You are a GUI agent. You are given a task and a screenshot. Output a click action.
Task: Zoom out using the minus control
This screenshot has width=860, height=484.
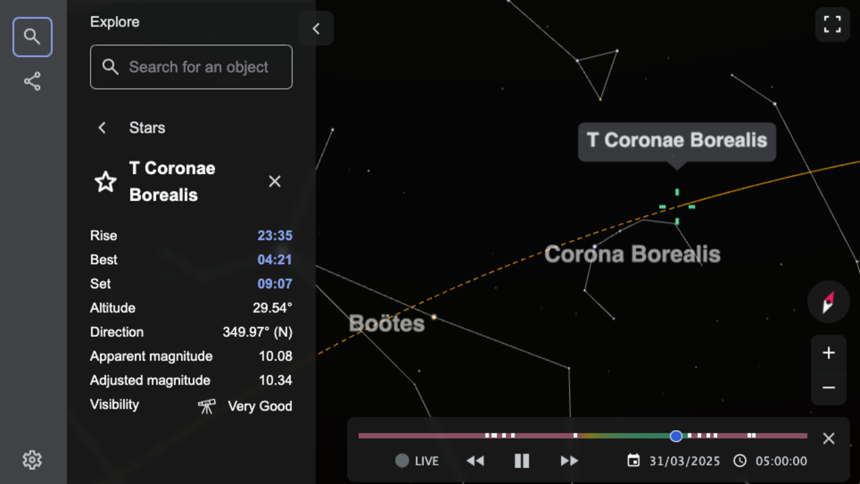click(828, 387)
